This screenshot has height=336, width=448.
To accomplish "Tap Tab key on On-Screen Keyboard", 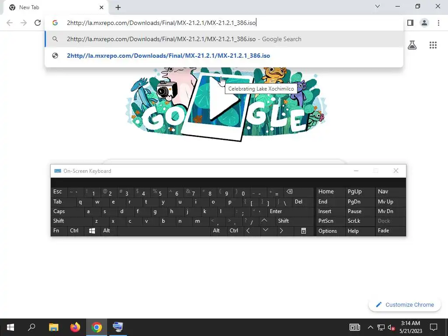I will point(63,202).
